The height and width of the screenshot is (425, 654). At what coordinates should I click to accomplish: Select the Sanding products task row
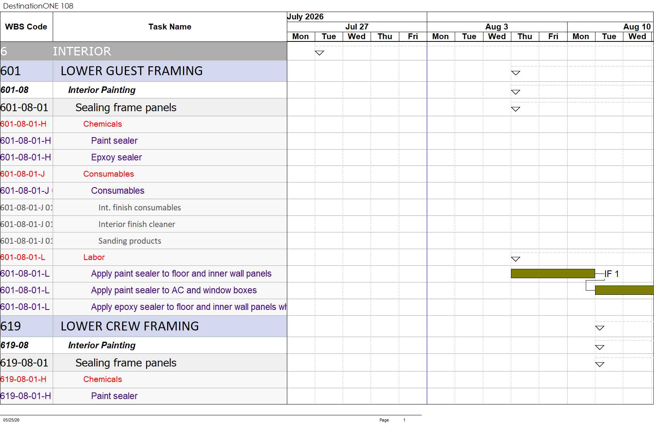[x=143, y=241]
